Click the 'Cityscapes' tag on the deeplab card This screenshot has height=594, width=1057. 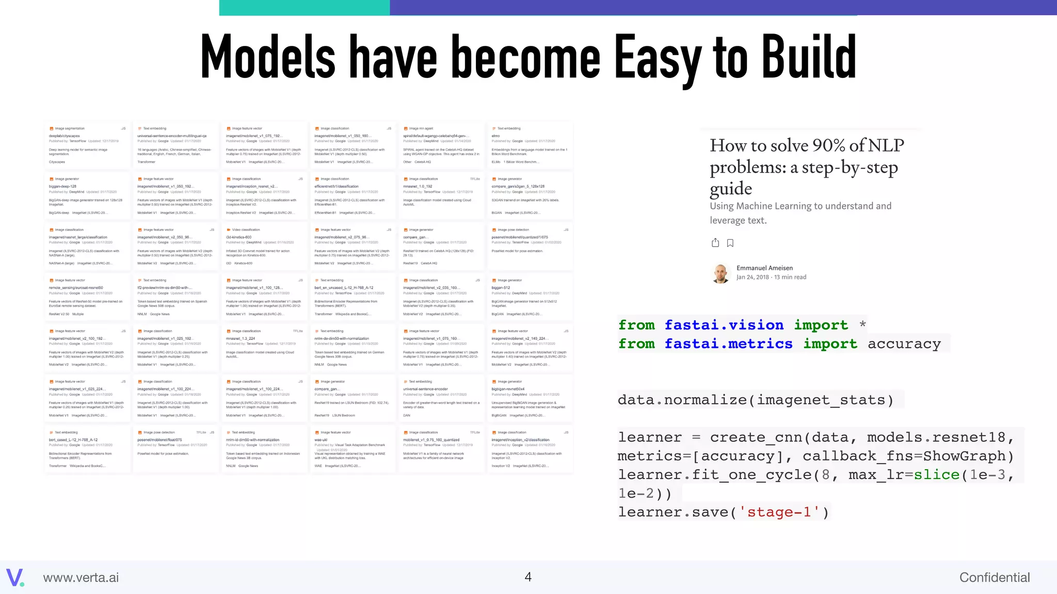click(57, 162)
